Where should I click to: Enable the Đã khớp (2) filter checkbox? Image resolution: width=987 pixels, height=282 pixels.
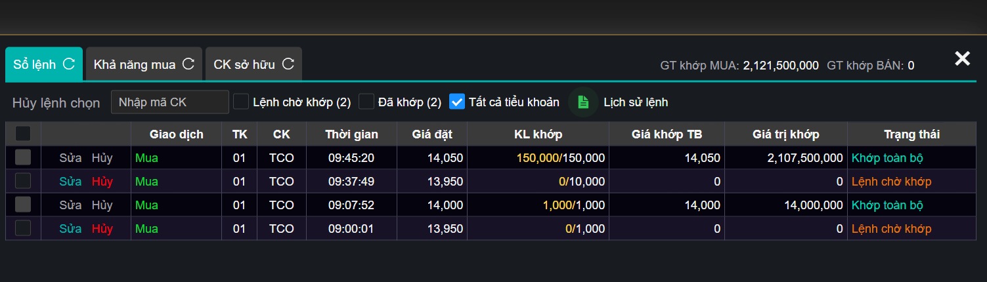point(366,102)
